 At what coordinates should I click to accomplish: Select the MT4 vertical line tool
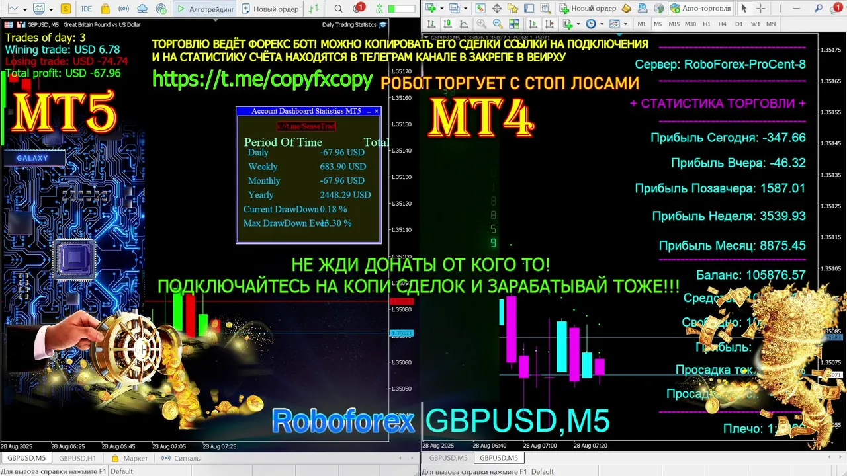780,8
